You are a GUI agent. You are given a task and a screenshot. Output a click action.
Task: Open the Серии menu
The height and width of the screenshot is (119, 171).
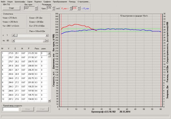(x=30, y=2)
